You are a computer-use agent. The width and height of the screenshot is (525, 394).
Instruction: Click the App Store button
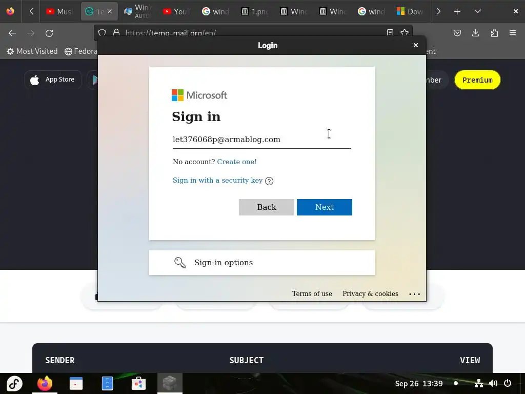(53, 80)
